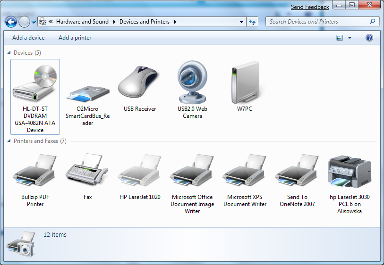Viewport: 384px width, 265px height.
Task: Close the Devices and Printers window
Action: click(x=369, y=5)
